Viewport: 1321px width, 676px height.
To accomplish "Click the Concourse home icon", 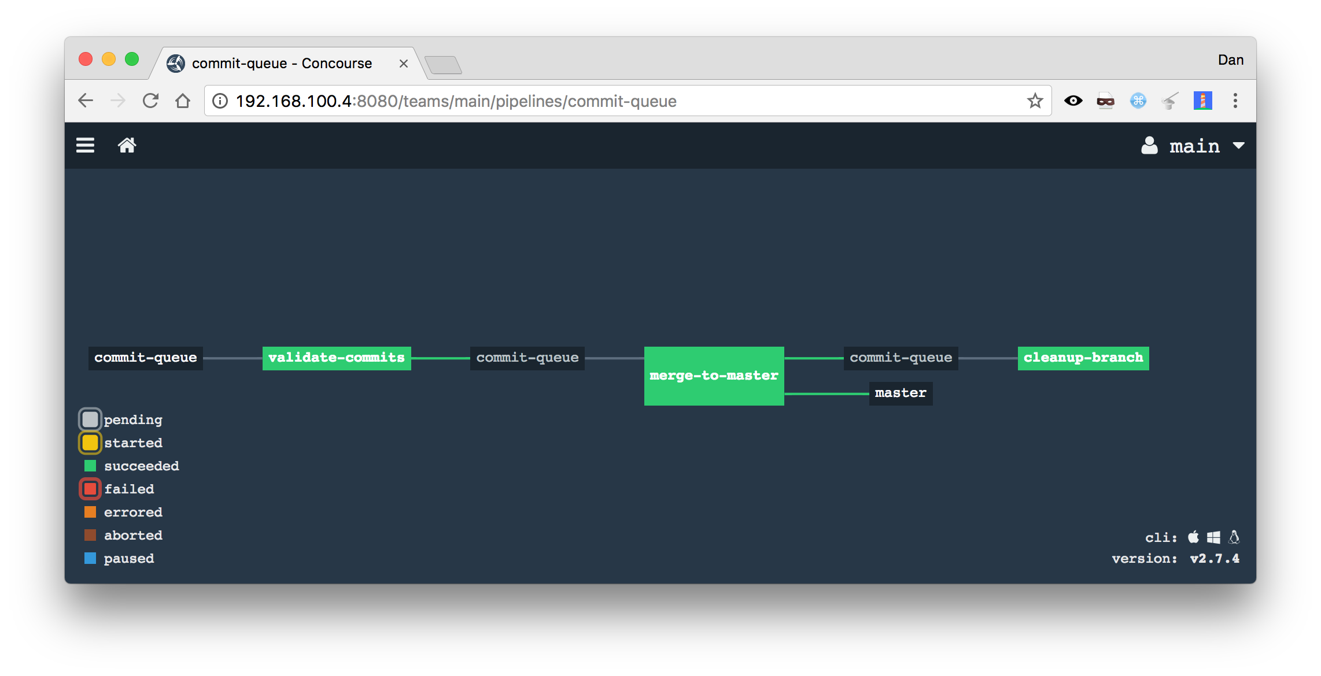I will tap(127, 145).
